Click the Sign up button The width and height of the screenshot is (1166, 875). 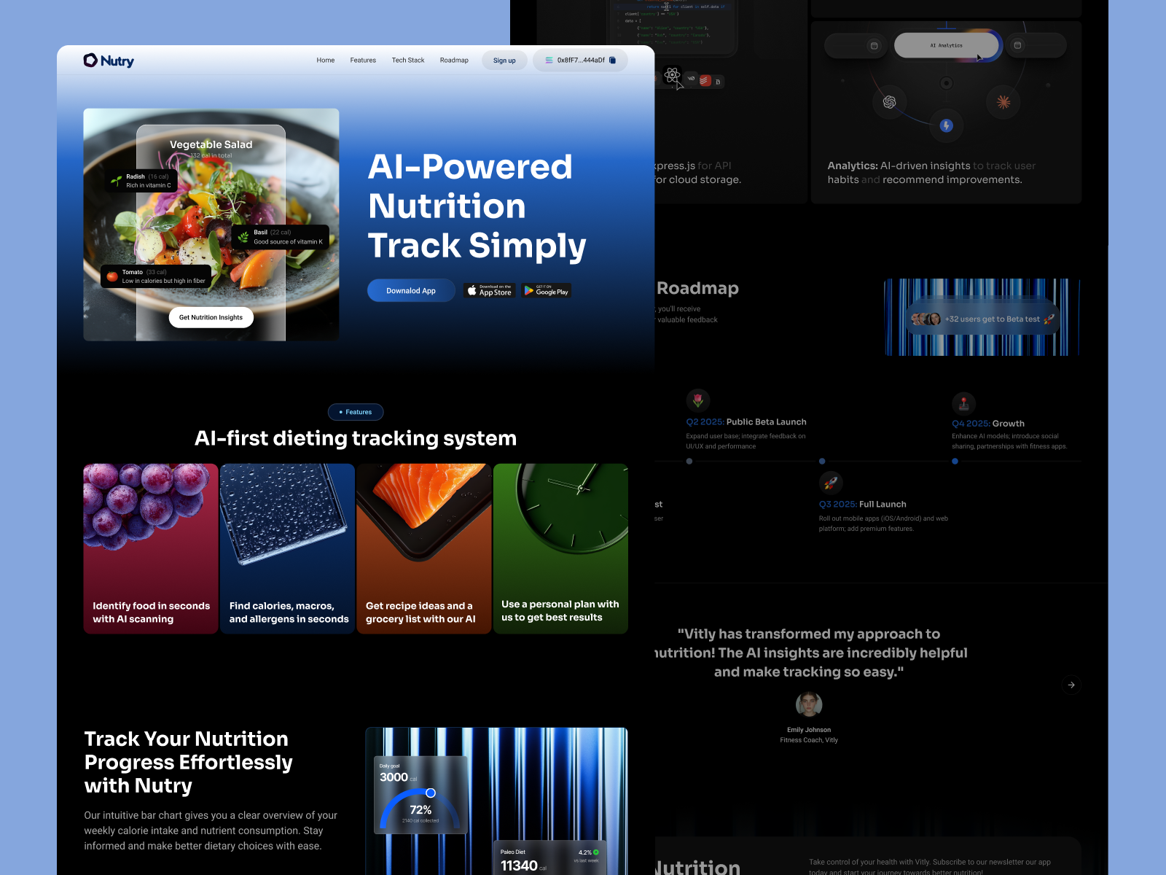pyautogui.click(x=504, y=61)
